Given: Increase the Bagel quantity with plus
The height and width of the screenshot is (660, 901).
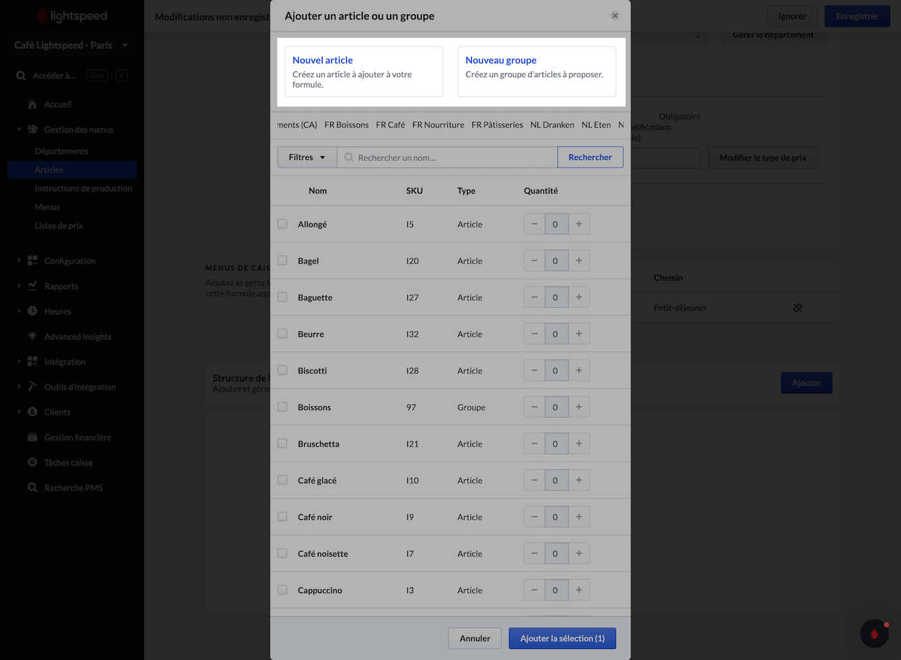Looking at the screenshot, I should [x=579, y=260].
